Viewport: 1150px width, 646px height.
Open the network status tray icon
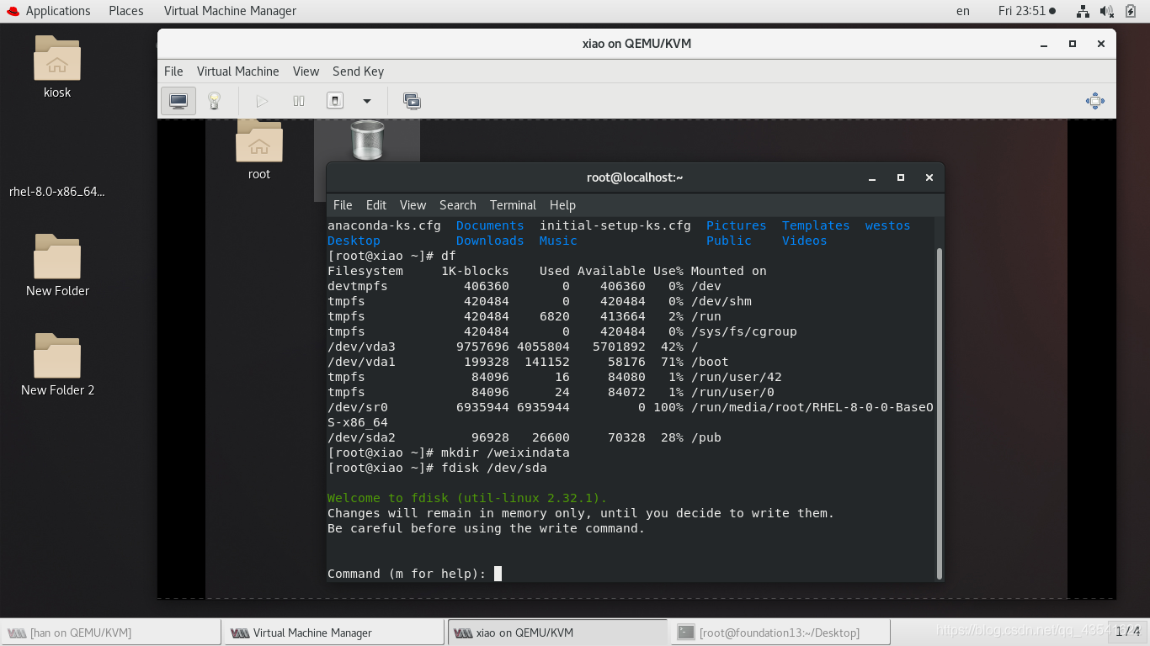tap(1083, 11)
